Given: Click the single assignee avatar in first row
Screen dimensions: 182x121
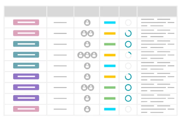Looking at the screenshot, I should (87, 23).
